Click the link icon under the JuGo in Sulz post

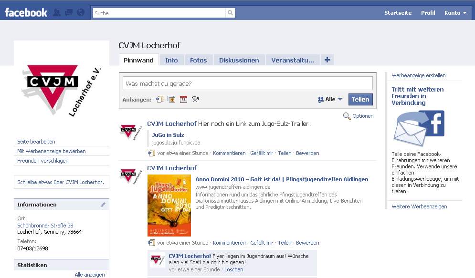[x=151, y=153]
